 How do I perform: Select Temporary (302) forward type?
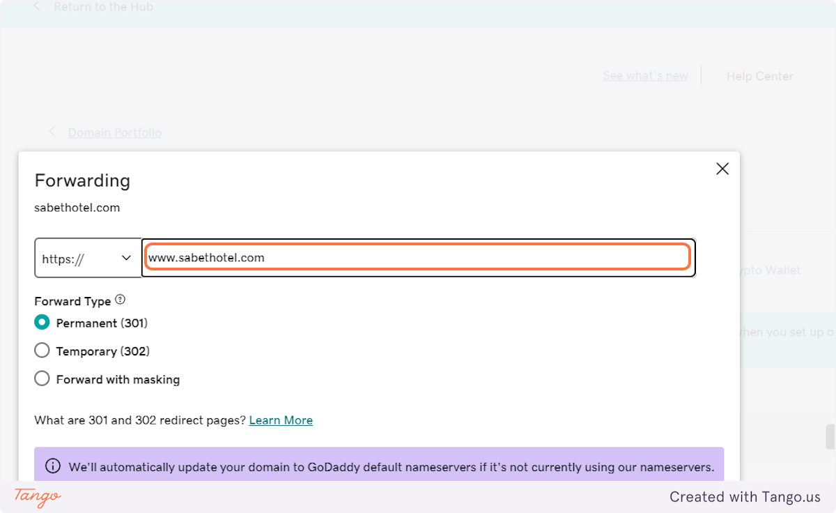(42, 351)
